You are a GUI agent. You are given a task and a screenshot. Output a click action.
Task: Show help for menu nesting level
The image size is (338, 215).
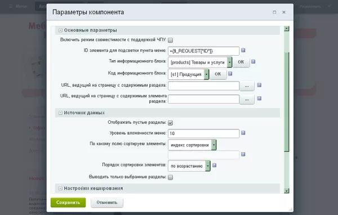point(243,133)
